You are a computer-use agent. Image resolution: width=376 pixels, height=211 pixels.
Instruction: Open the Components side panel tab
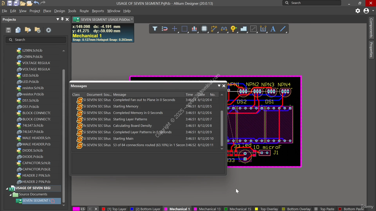371,28
